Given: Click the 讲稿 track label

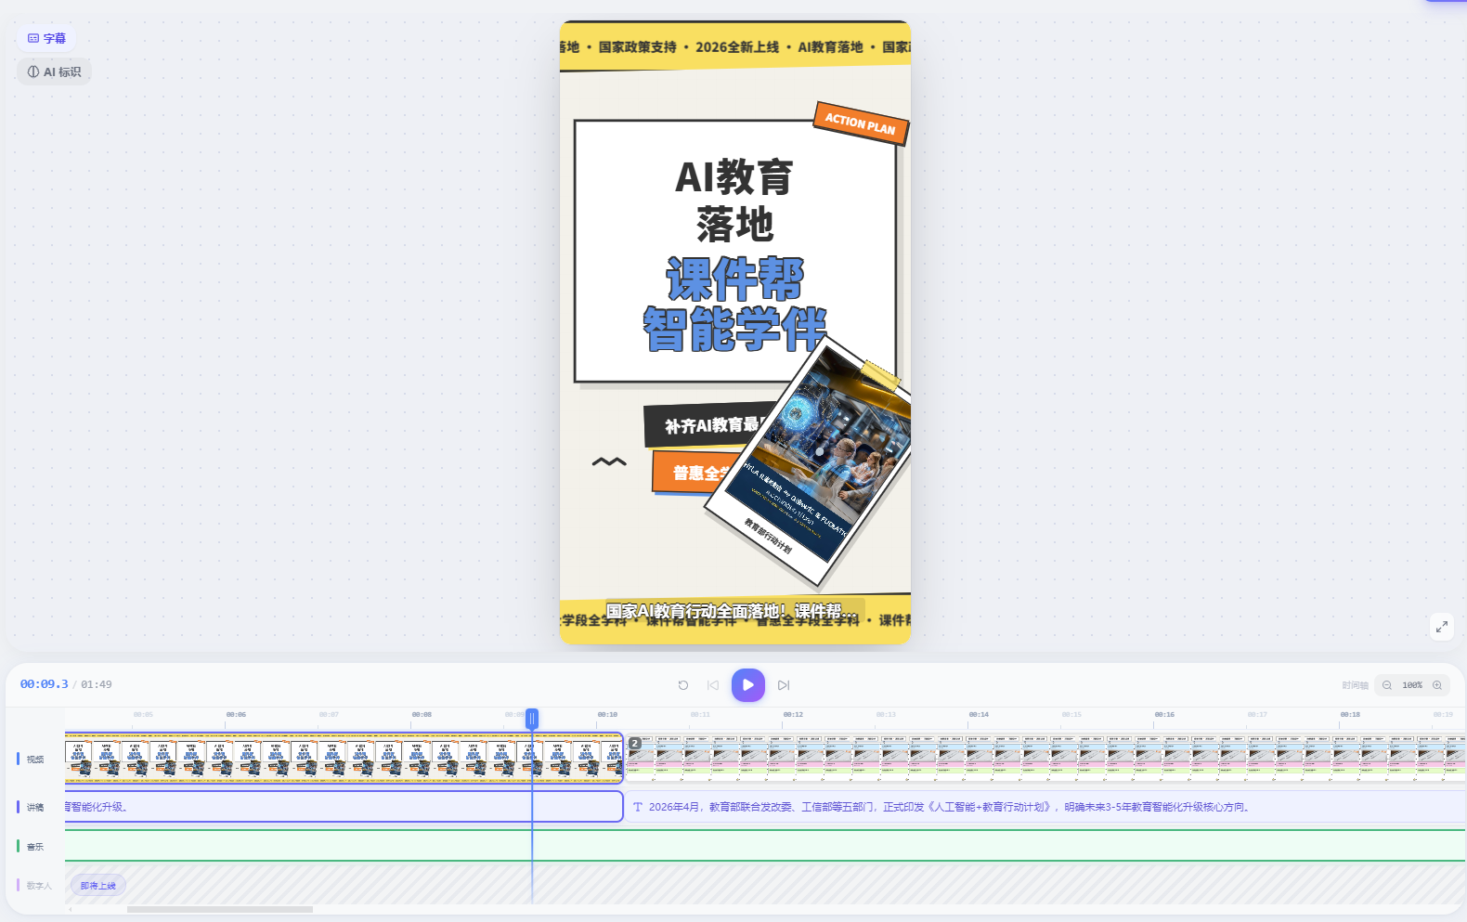Looking at the screenshot, I should click(x=35, y=808).
